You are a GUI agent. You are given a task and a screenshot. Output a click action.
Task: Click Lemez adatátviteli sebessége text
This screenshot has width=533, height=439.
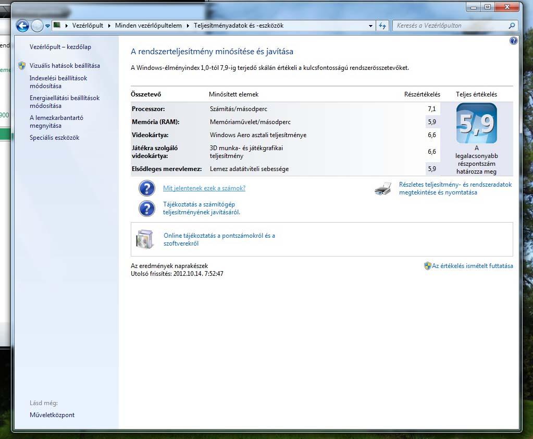click(x=249, y=169)
